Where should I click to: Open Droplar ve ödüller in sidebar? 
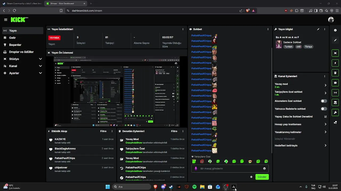pyautogui.click(x=23, y=52)
